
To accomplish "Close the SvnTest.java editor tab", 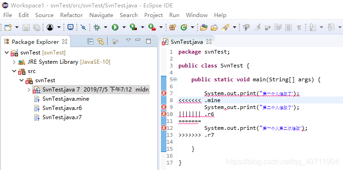I will [x=209, y=41].
